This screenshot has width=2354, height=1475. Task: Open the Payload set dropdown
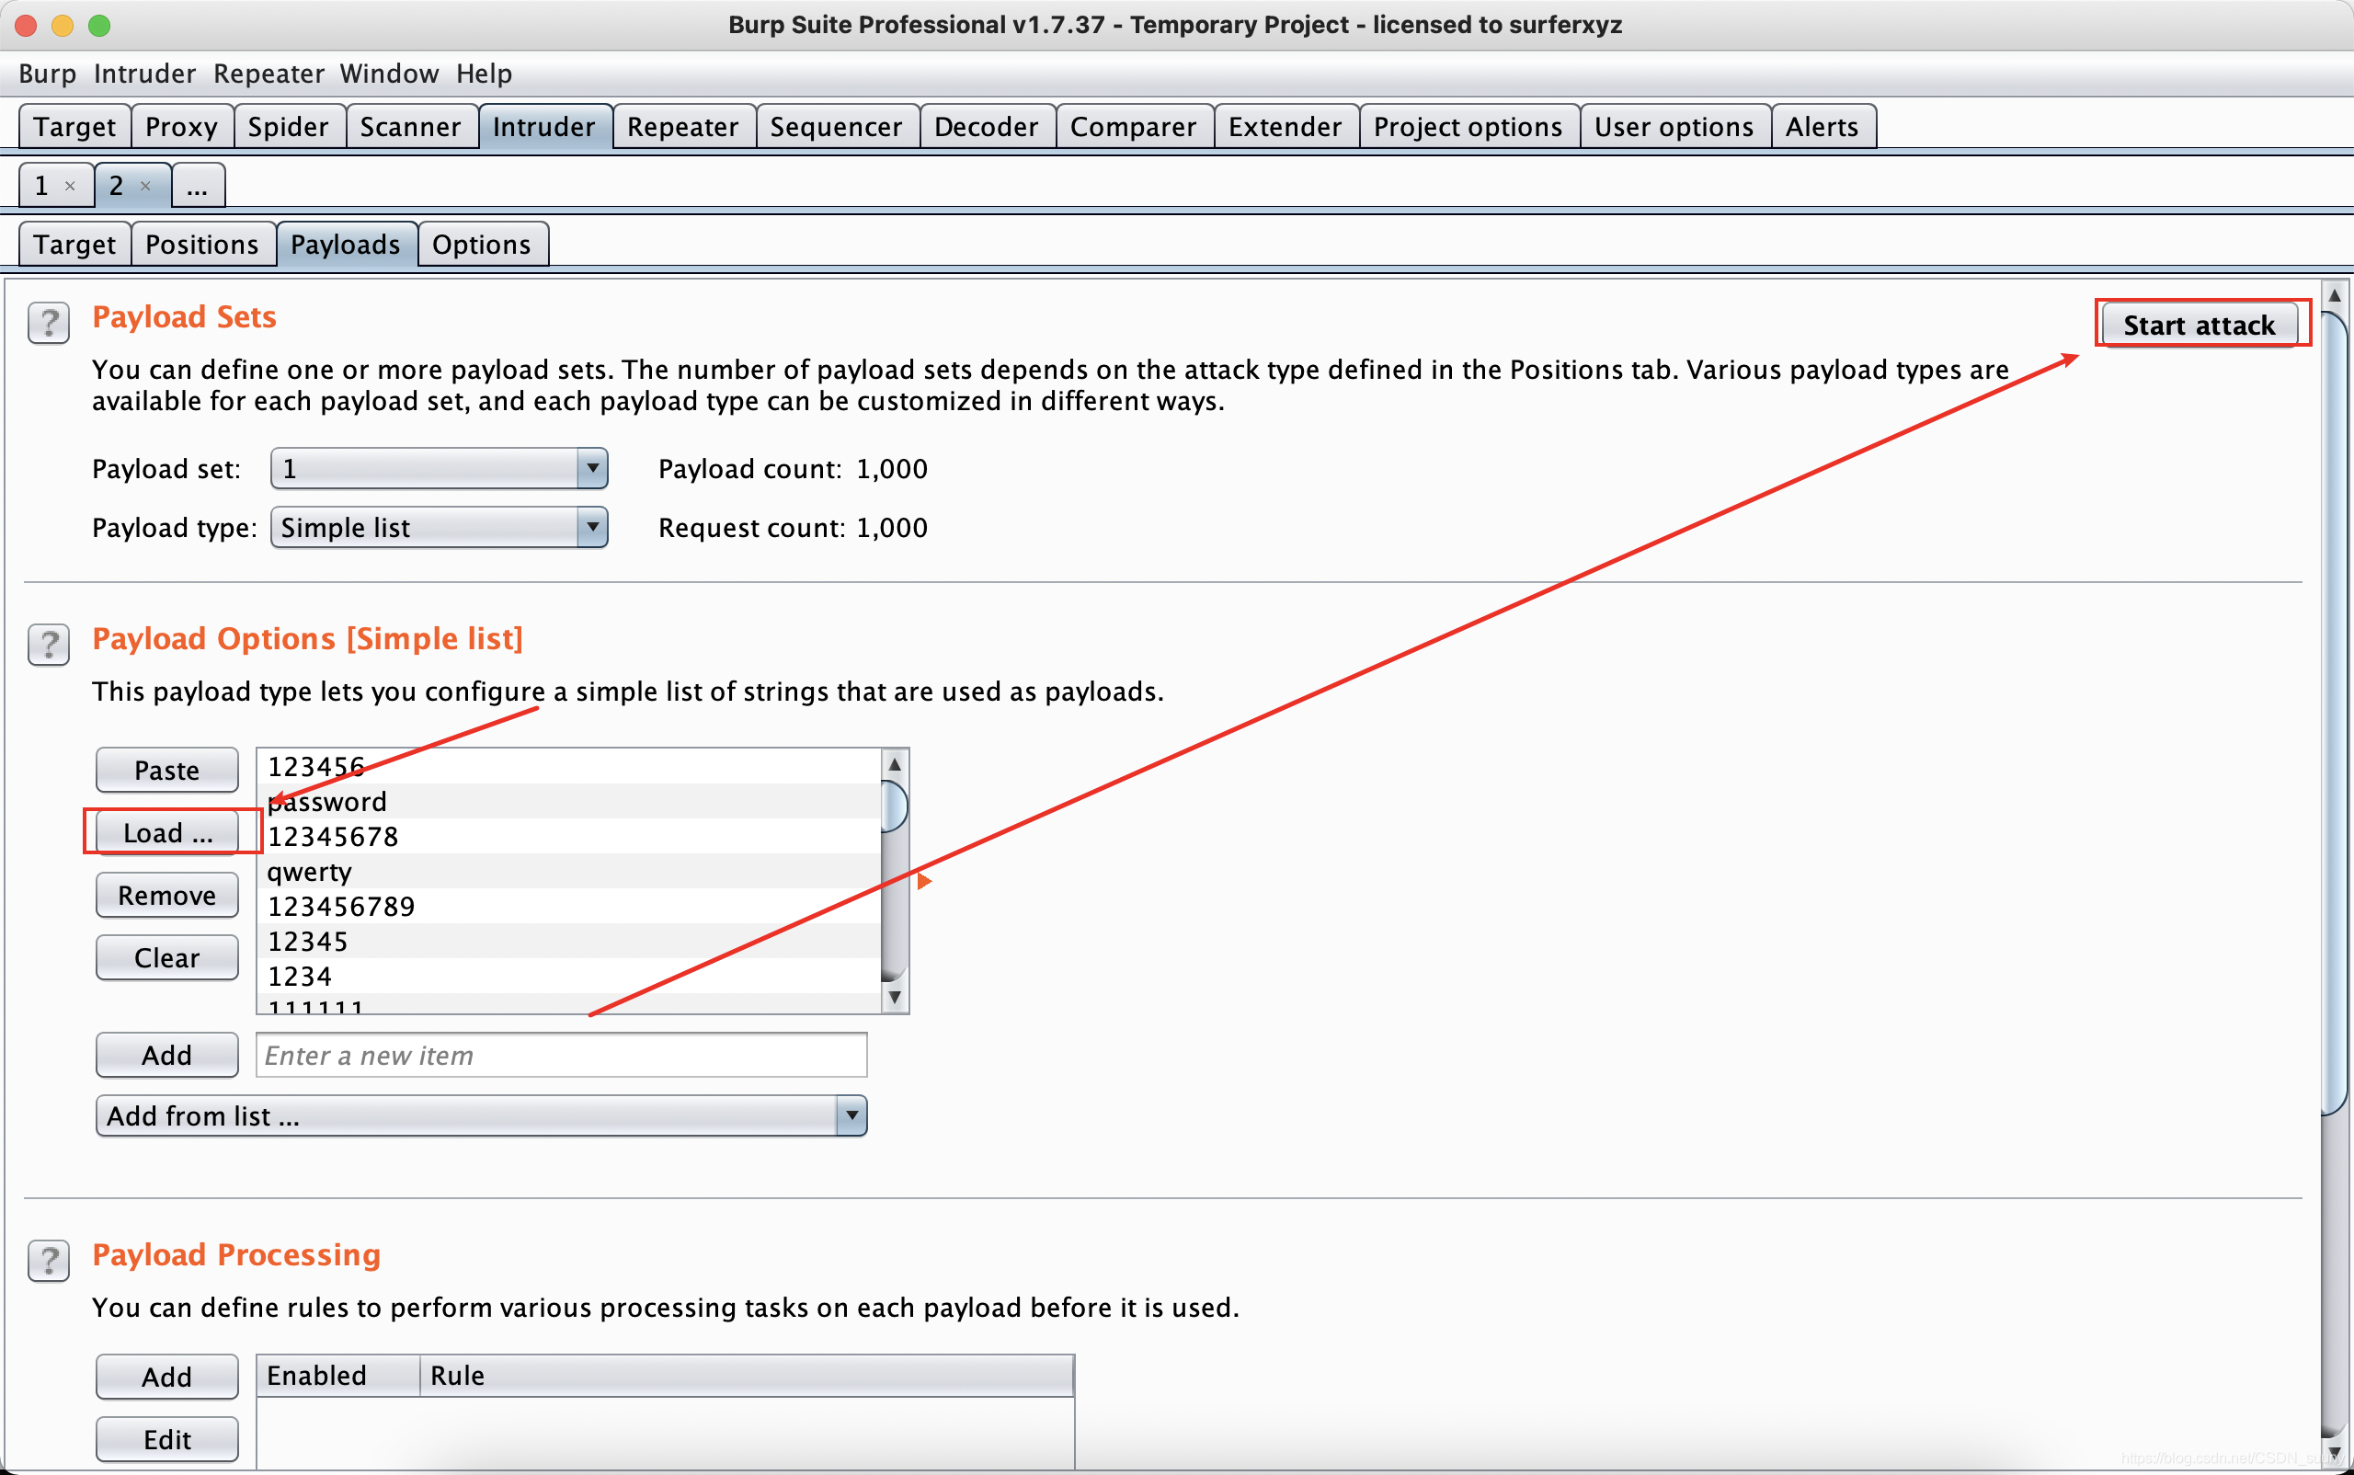tap(439, 468)
